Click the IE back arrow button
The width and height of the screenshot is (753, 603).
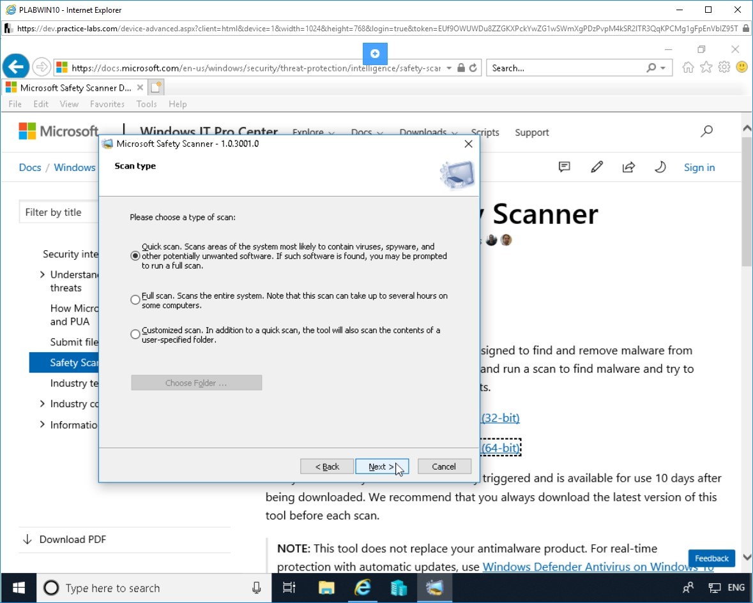pyautogui.click(x=16, y=67)
